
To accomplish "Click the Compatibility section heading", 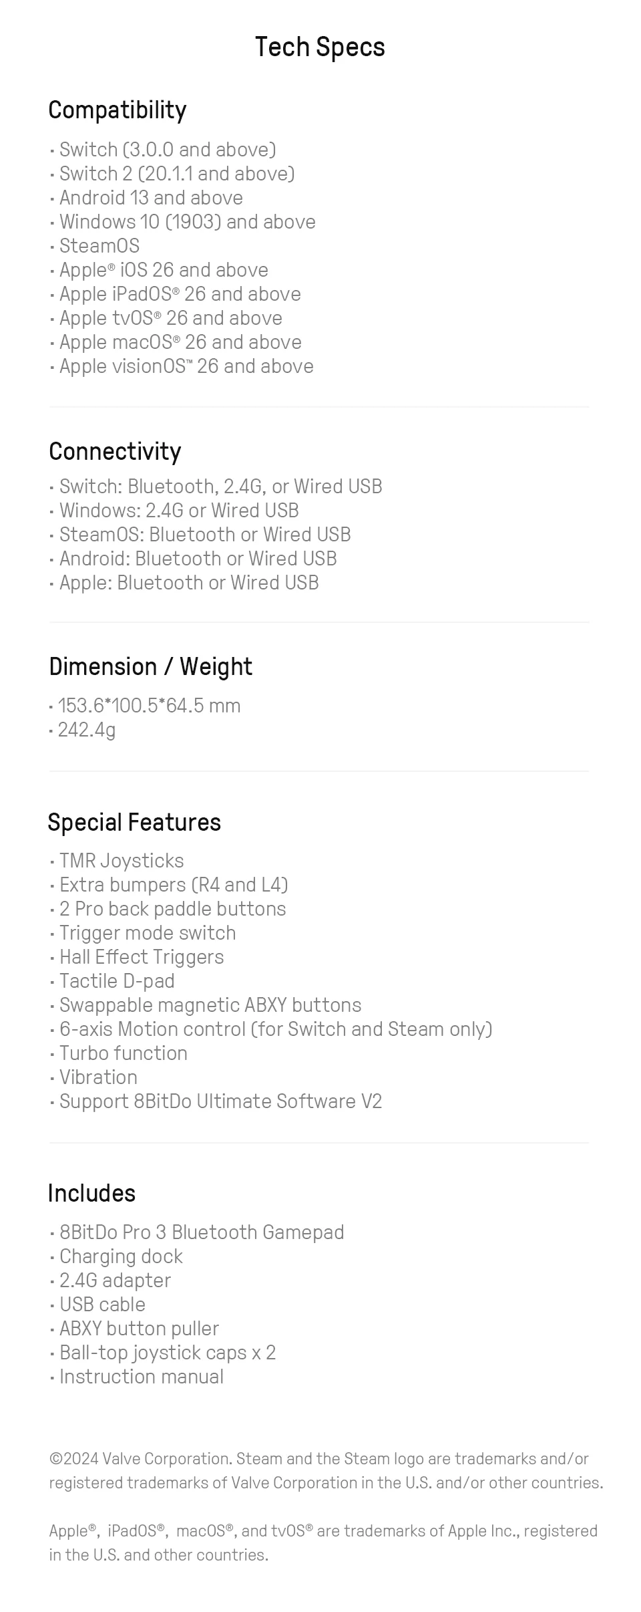I will (x=118, y=110).
